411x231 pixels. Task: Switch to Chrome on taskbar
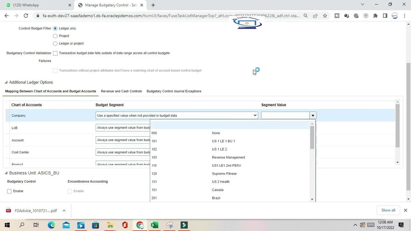pos(140,225)
